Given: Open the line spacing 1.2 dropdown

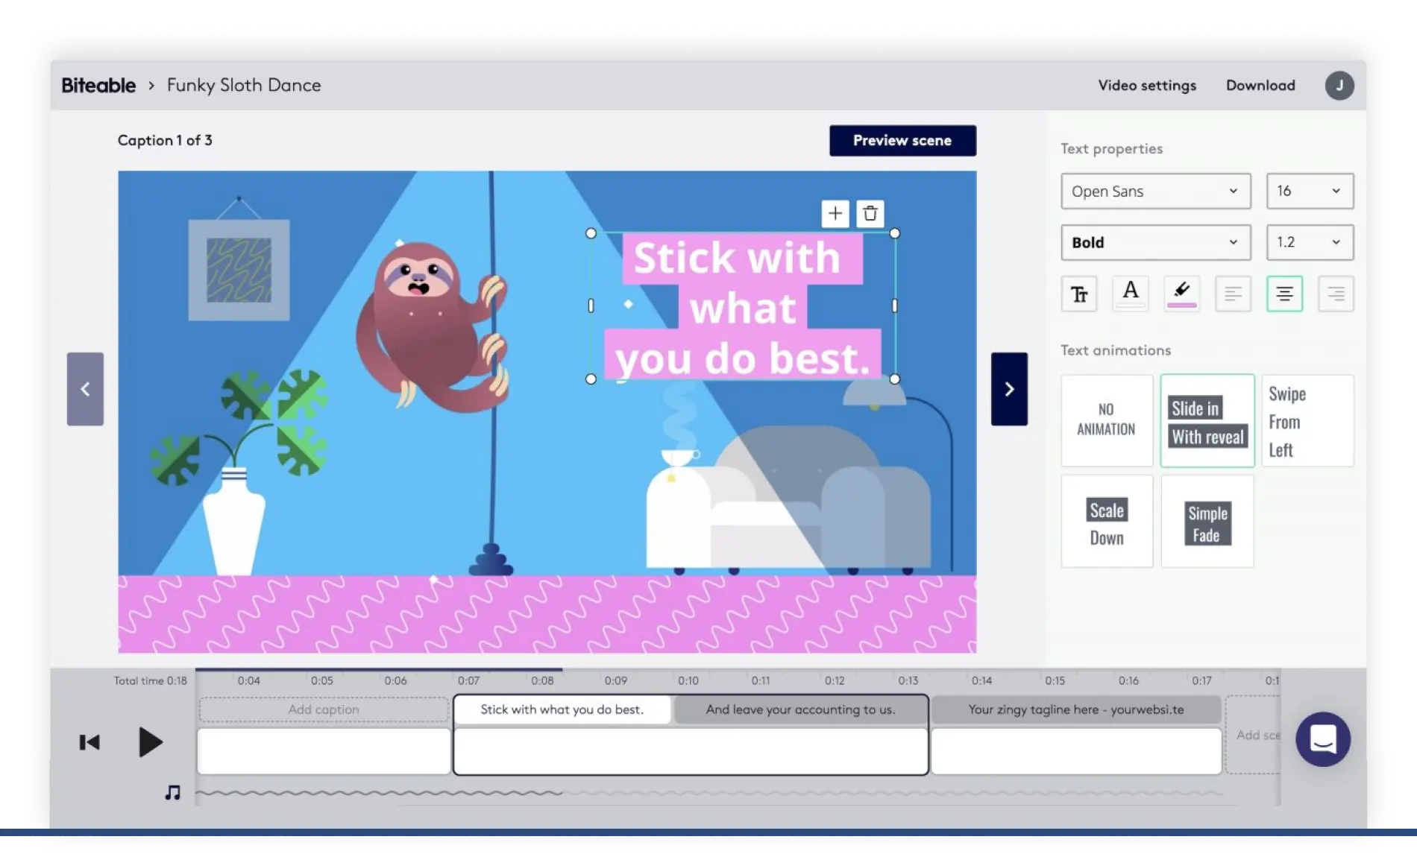Looking at the screenshot, I should [1310, 242].
